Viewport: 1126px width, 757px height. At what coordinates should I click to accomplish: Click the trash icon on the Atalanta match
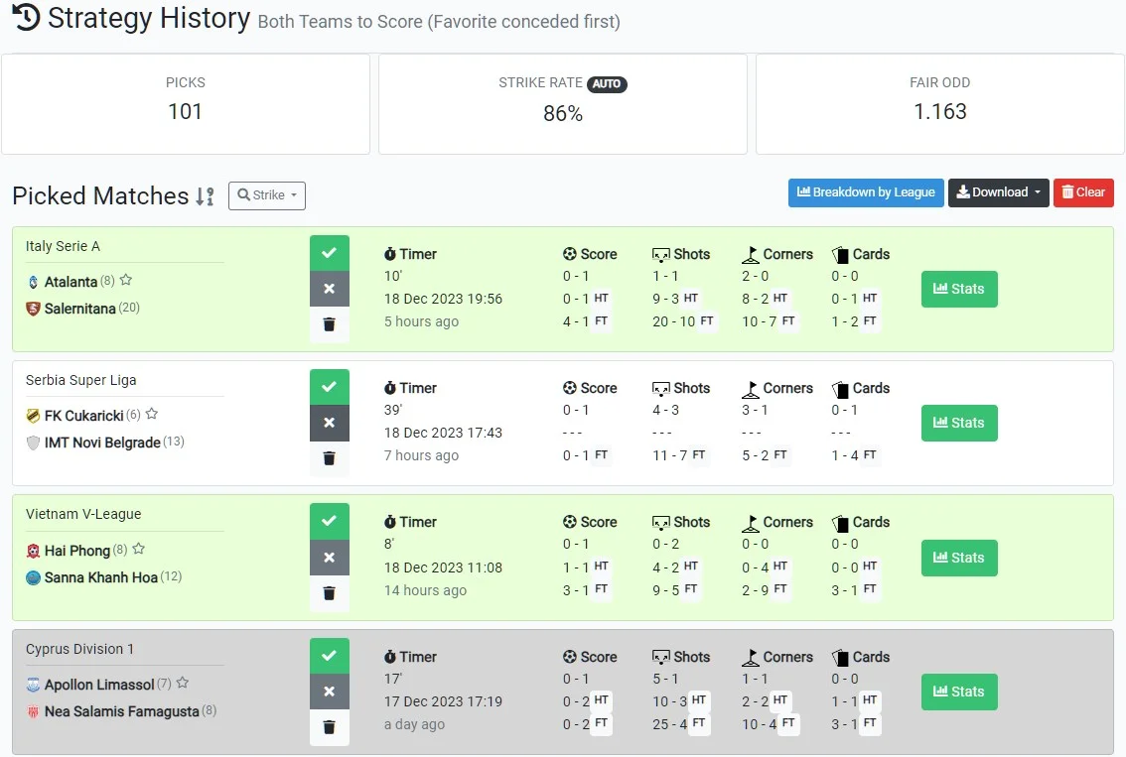pos(330,323)
